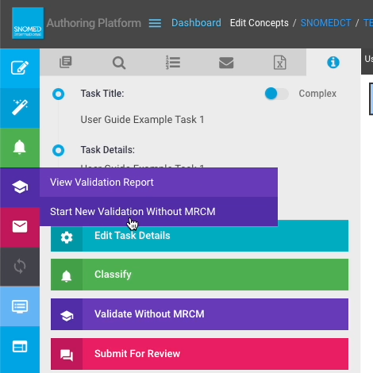Image resolution: width=373 pixels, height=373 pixels.
Task: Click the grey sync arrows sidebar icon
Action: pos(20,267)
